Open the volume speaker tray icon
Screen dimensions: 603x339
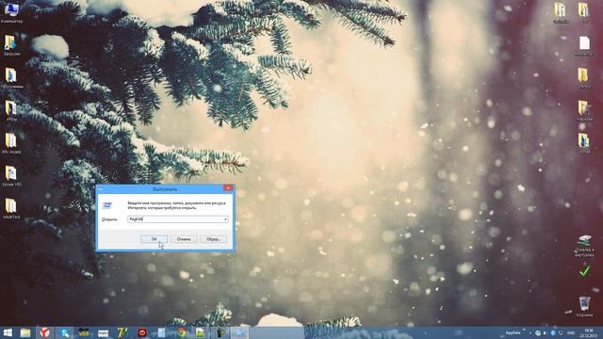545,332
